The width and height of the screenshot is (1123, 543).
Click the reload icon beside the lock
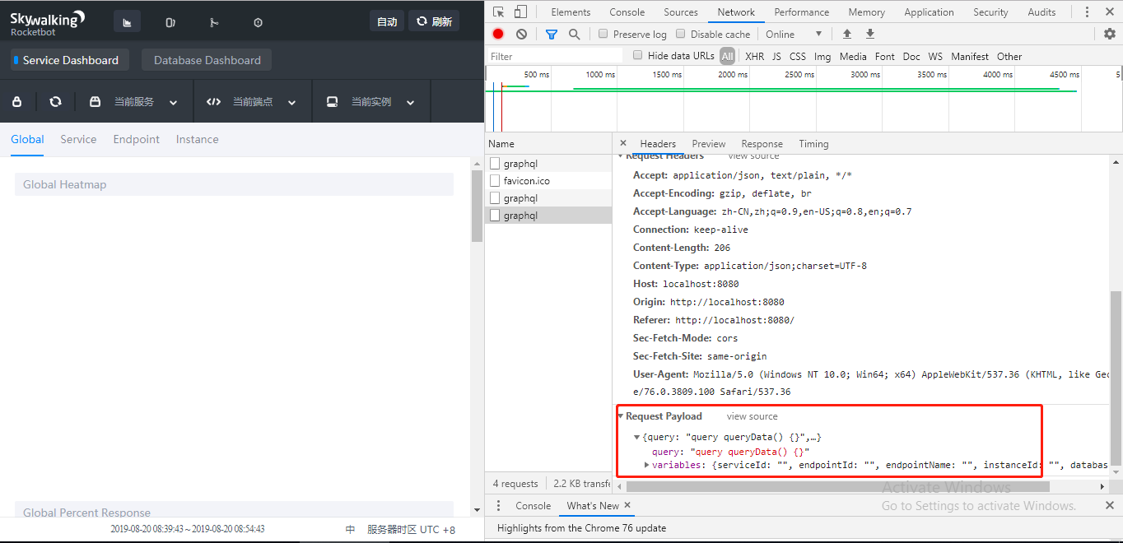(55, 102)
